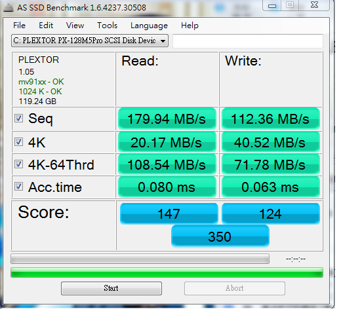Open the File menu

(19, 26)
